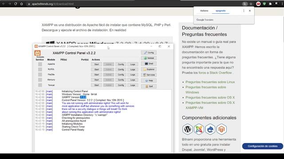Viewport: 284px width, 159px height.
Task: Open Config for the MySQL module
Action: tap(121, 69)
